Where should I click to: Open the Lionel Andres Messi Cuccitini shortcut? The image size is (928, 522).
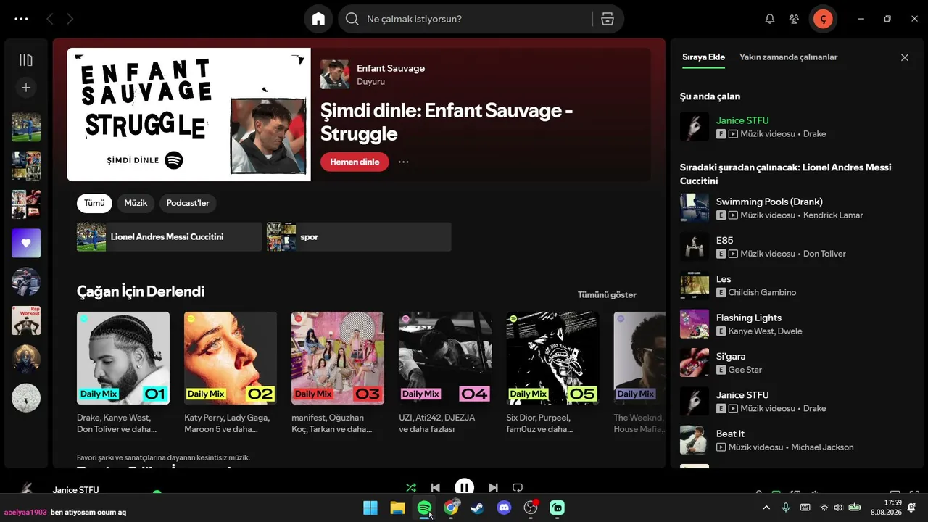[170, 237]
